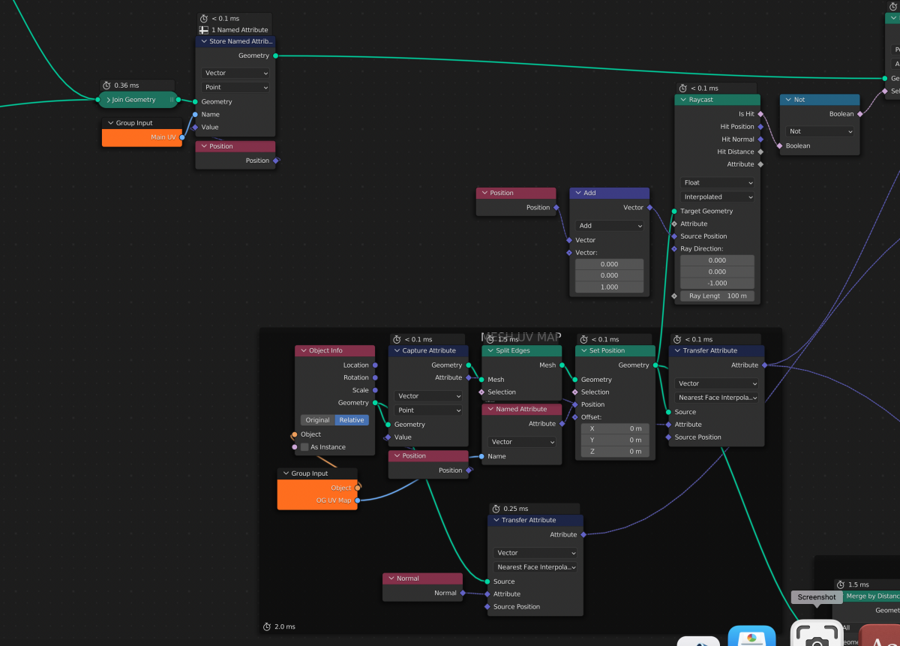Expand the collapsed Join Geometry node
Screen dimensions: 900x646
pos(109,100)
